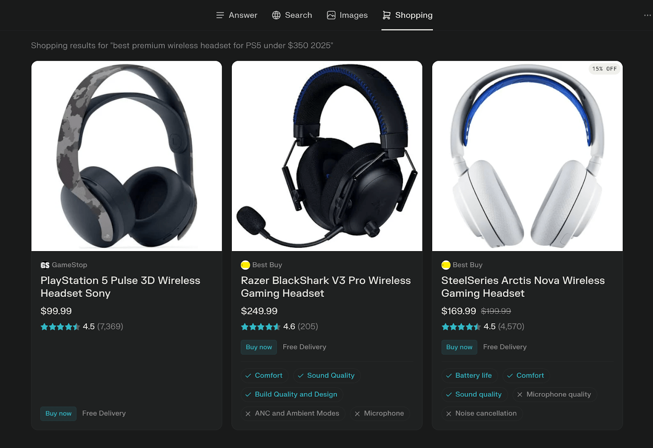Click the star rating of Pulse 3D headset
Image resolution: width=653 pixels, height=448 pixels.
tap(60, 327)
